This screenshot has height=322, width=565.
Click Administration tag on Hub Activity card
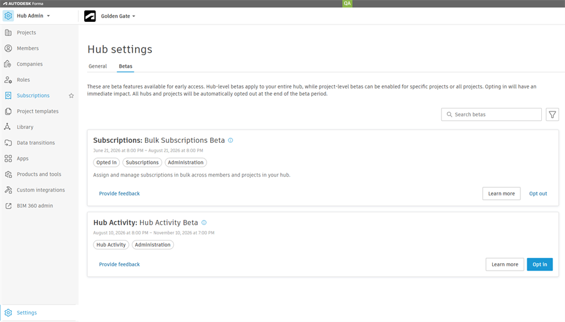153,245
